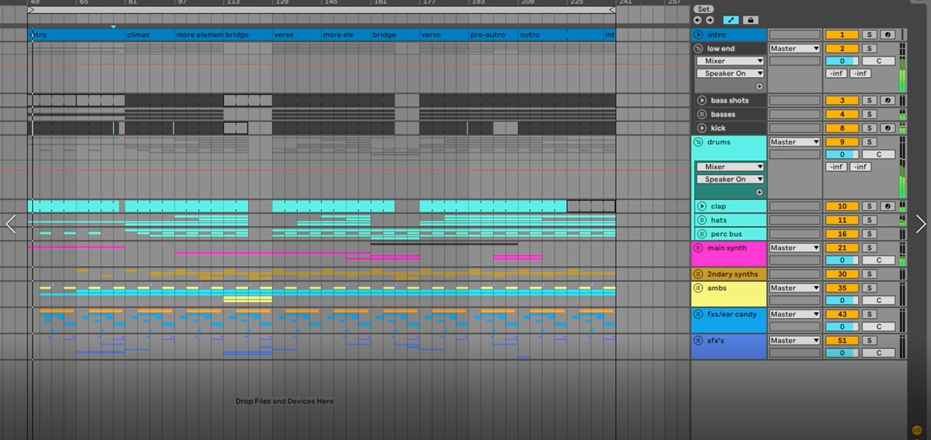Click the intro track's round play icon

(x=698, y=35)
